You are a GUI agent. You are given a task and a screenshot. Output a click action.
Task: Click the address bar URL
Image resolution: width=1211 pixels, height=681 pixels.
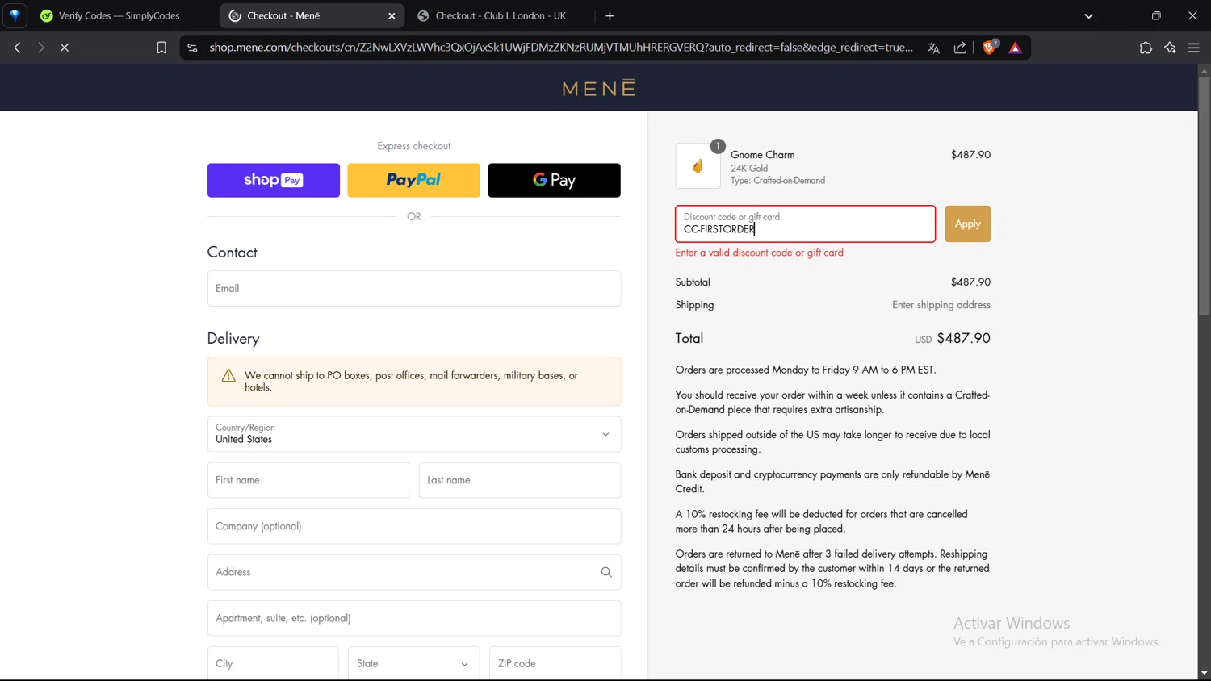(x=561, y=48)
